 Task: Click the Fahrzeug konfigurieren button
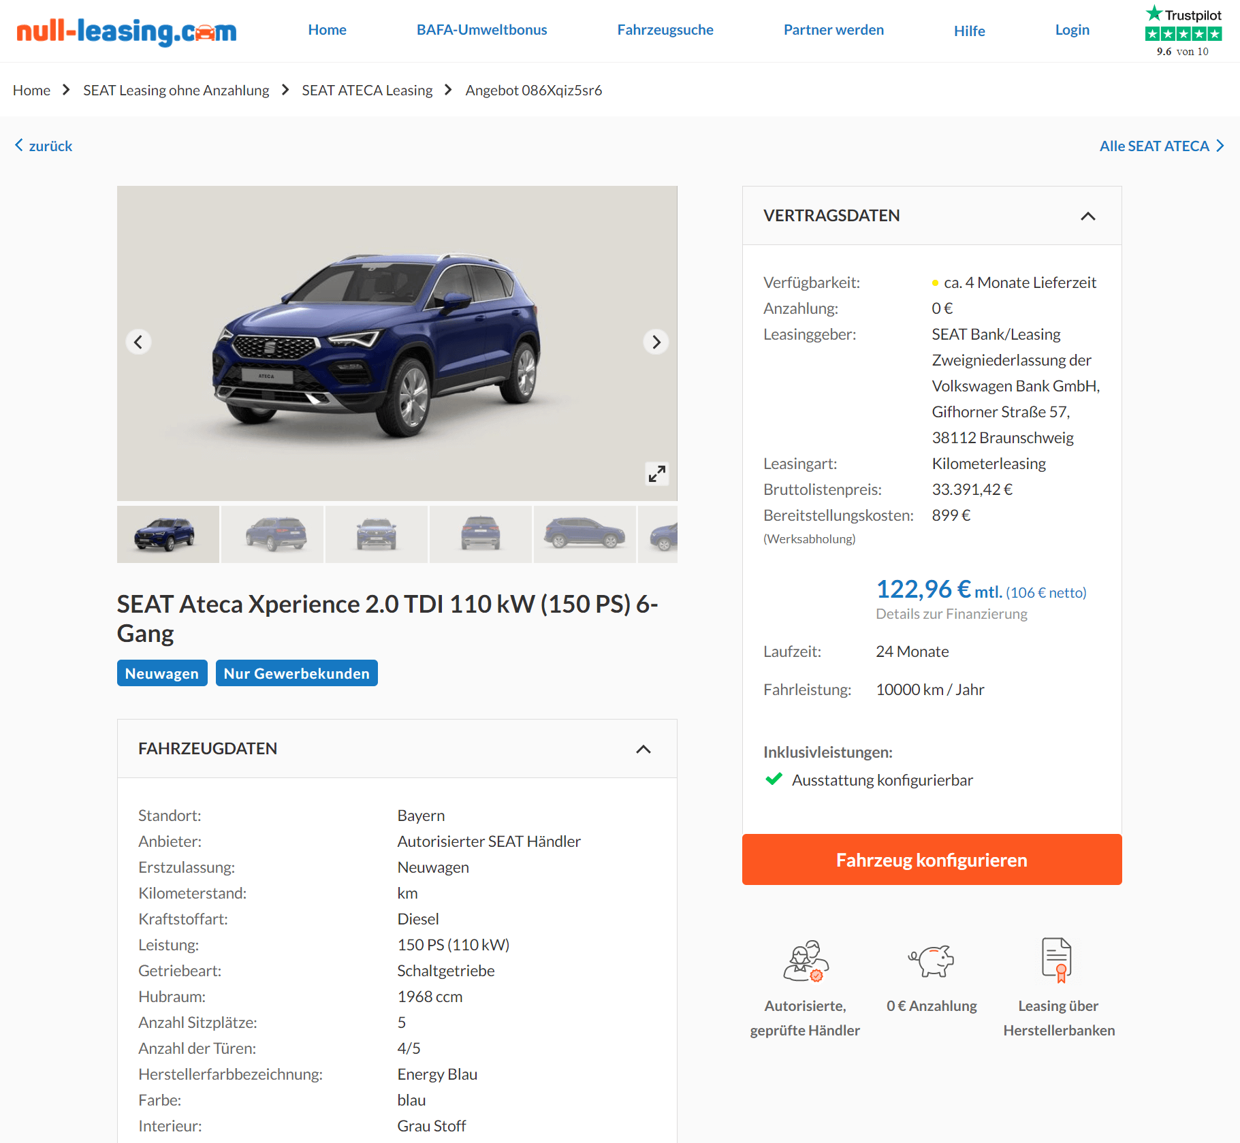click(x=932, y=859)
